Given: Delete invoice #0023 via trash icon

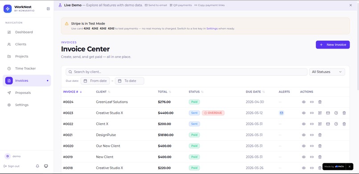Looking at the screenshot, I should click(344, 113).
